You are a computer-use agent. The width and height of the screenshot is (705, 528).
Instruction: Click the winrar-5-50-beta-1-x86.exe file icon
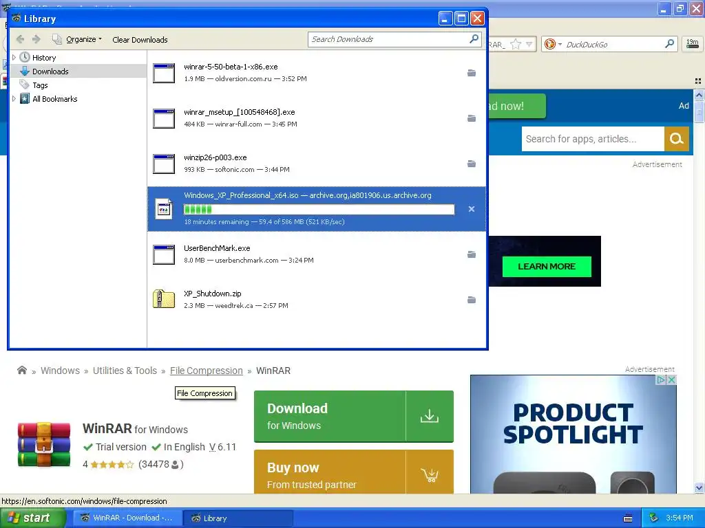(164, 73)
